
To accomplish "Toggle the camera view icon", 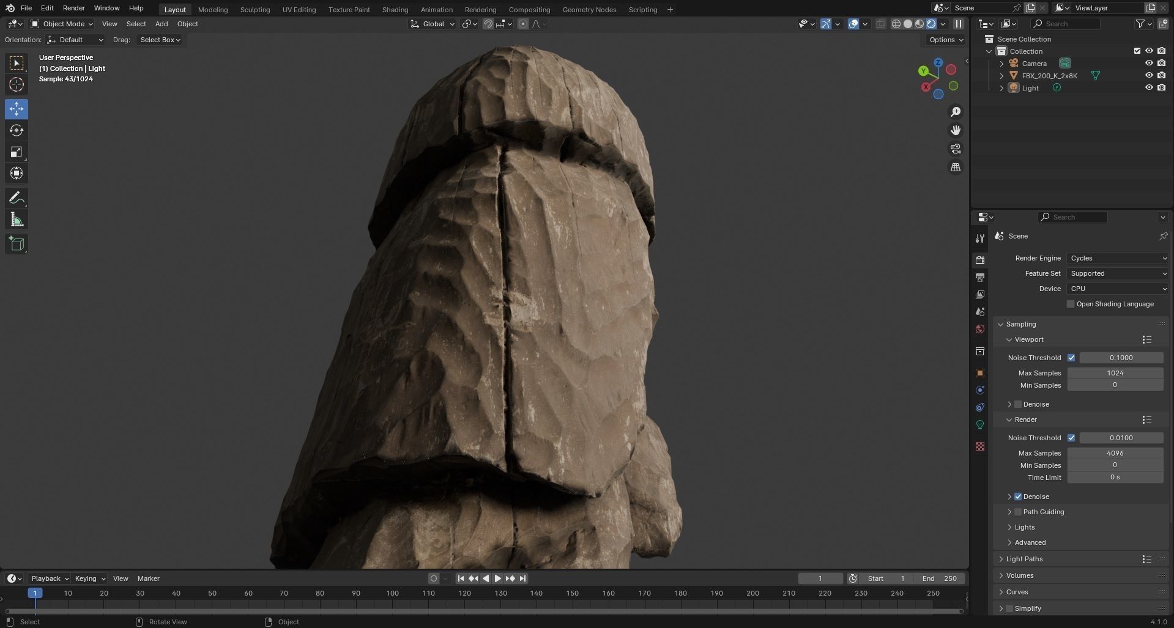I will coord(956,149).
